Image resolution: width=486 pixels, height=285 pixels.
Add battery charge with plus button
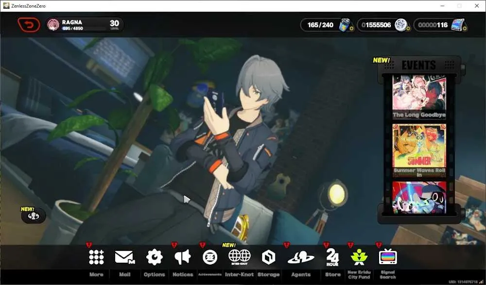point(351,29)
